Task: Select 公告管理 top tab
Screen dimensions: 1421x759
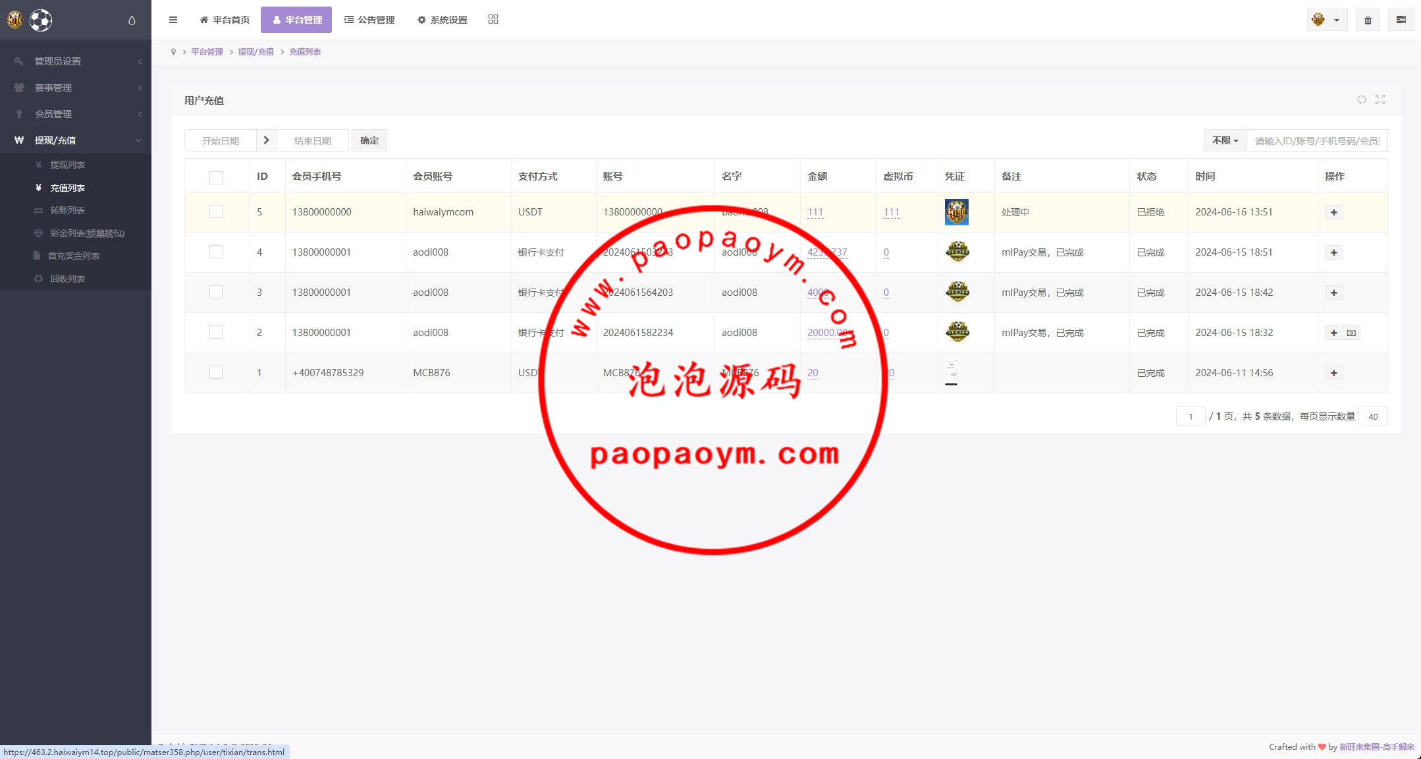Action: pyautogui.click(x=369, y=20)
